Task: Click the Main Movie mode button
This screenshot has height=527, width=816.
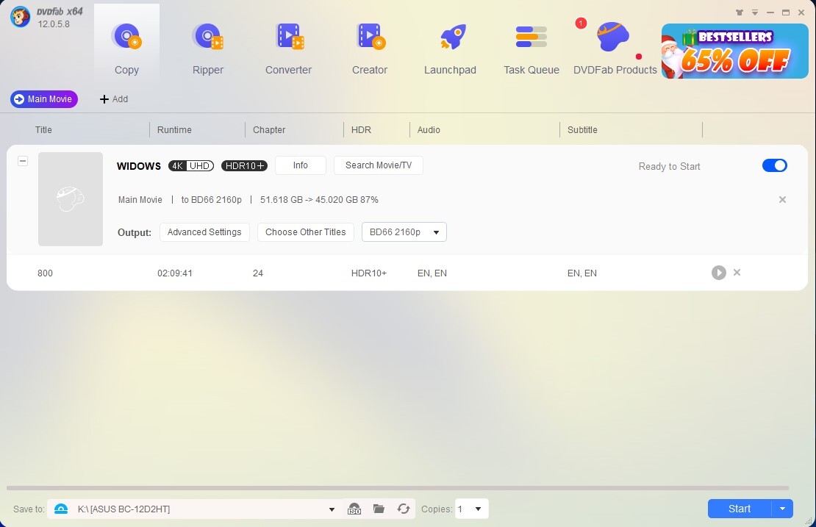Action: coord(44,98)
